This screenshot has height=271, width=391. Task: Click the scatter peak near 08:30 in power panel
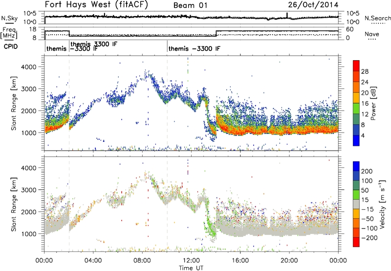coord(148,74)
